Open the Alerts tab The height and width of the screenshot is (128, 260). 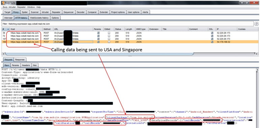coord(146,12)
